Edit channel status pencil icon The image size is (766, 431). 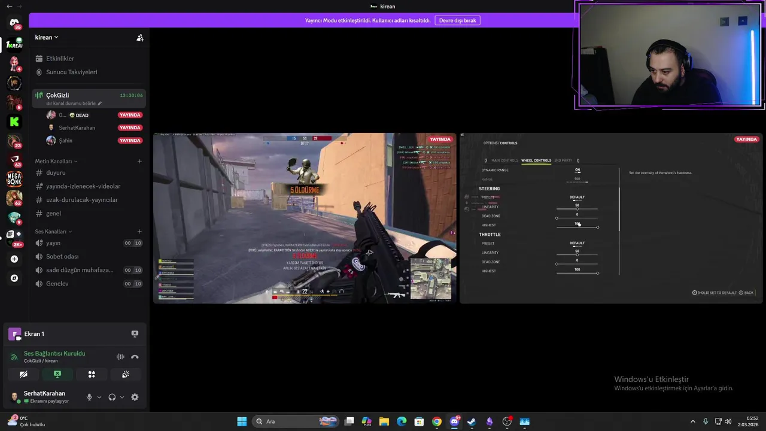point(100,104)
